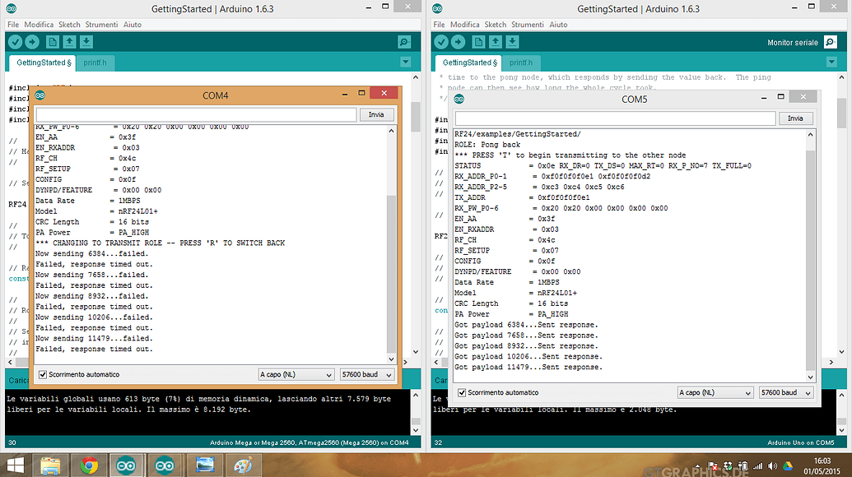The height and width of the screenshot is (477, 852).
Task: Click the Verify (checkmark) icon in the left window
Action: point(15,41)
